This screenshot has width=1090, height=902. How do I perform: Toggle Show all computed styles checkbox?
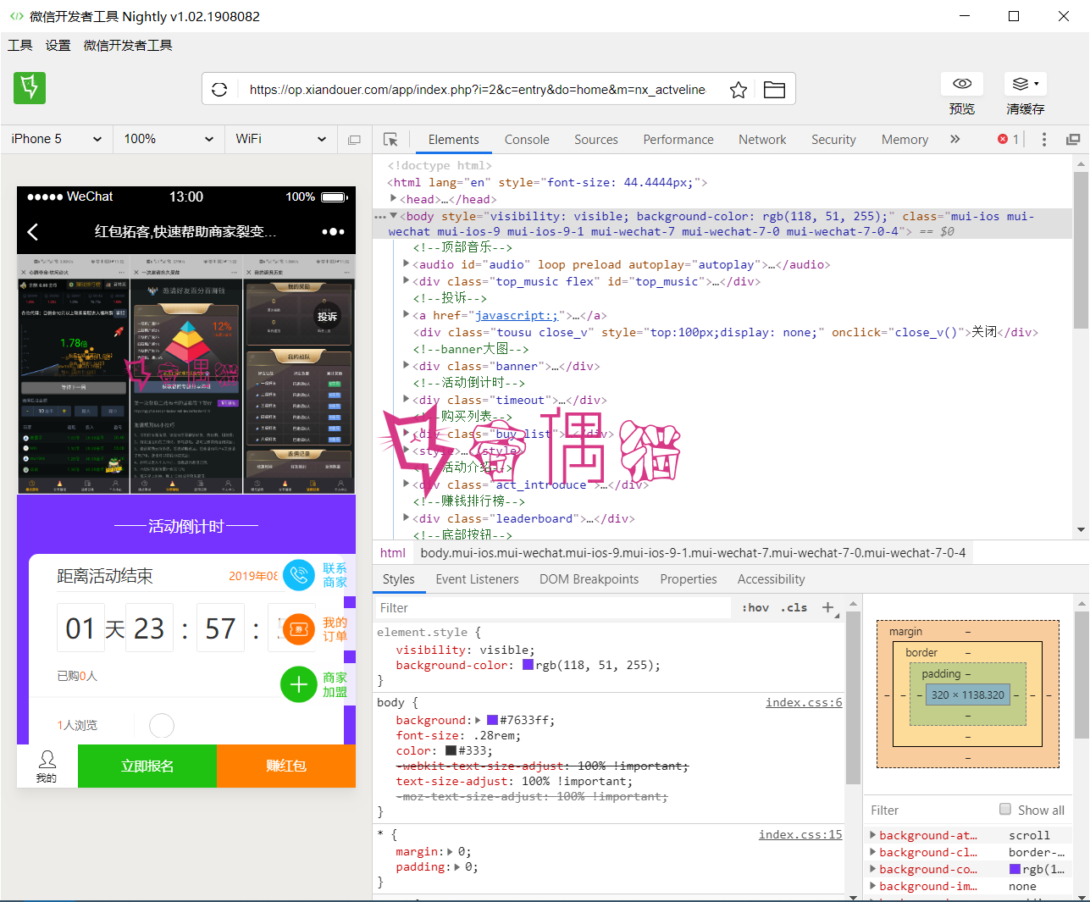[x=1005, y=809]
